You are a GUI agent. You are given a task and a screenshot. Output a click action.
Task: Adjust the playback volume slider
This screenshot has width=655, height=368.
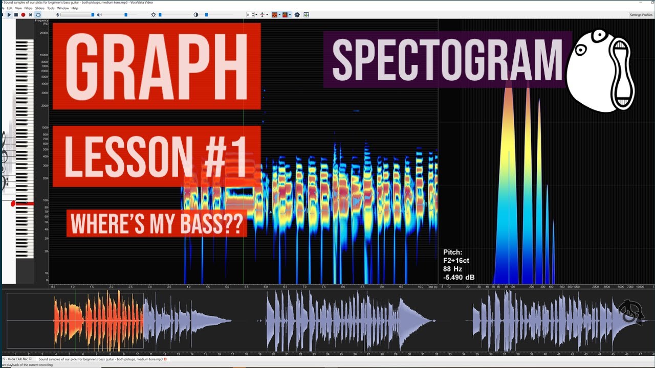pyautogui.click(x=125, y=15)
